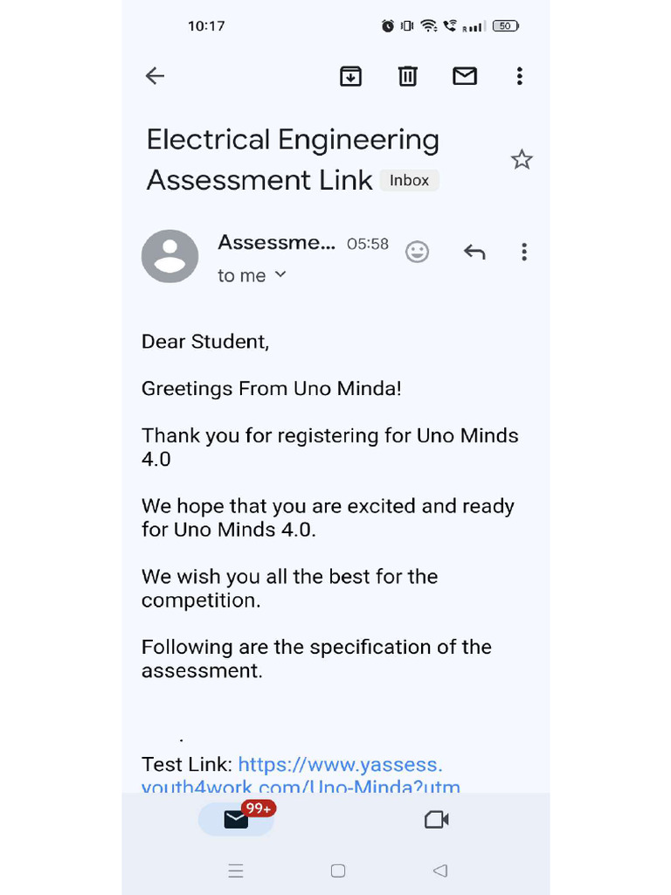Mark email as unread
The image size is (671, 895).
(x=465, y=76)
